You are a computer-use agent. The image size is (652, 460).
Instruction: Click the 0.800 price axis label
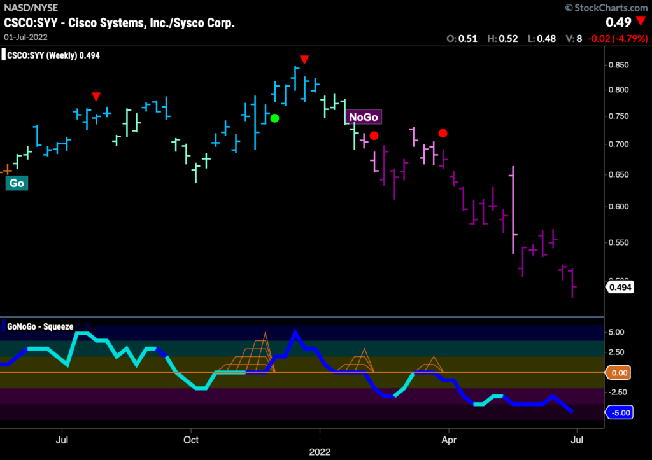pos(619,90)
